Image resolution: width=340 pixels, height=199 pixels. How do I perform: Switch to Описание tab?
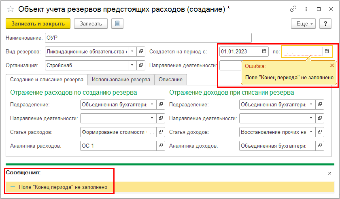(170, 80)
